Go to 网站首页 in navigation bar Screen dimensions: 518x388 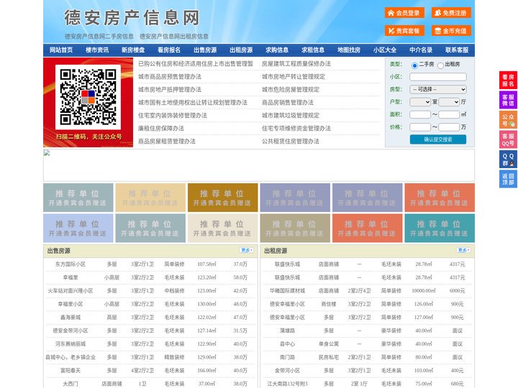tap(61, 50)
